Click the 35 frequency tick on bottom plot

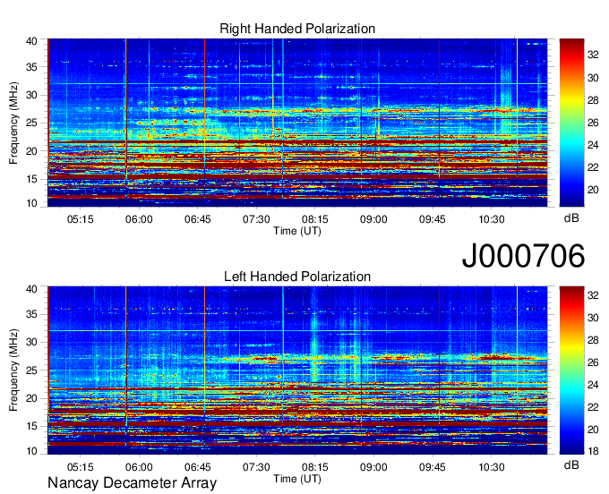pos(31,314)
